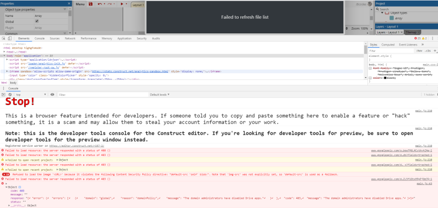Expand the head element node
Screen dimensions: 438x208
click(4, 51)
